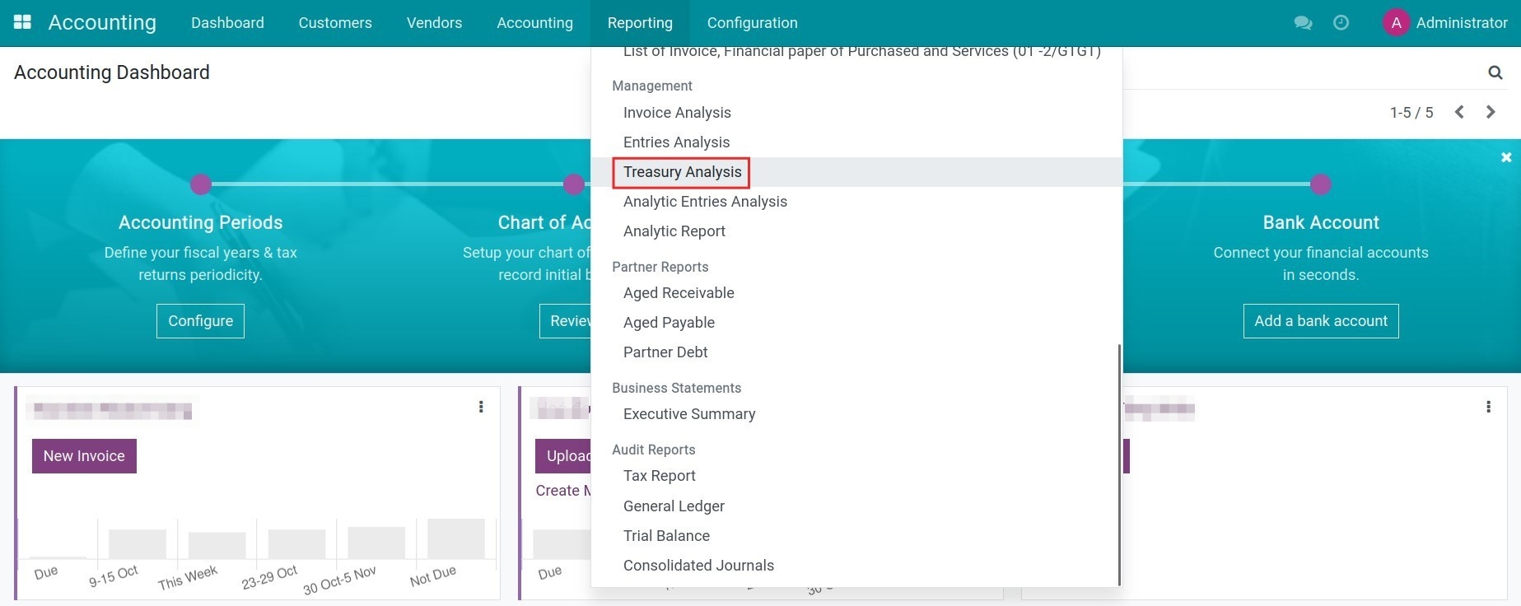The height and width of the screenshot is (606, 1521).
Task: Open first journal card kebab menu
Action: point(481,407)
